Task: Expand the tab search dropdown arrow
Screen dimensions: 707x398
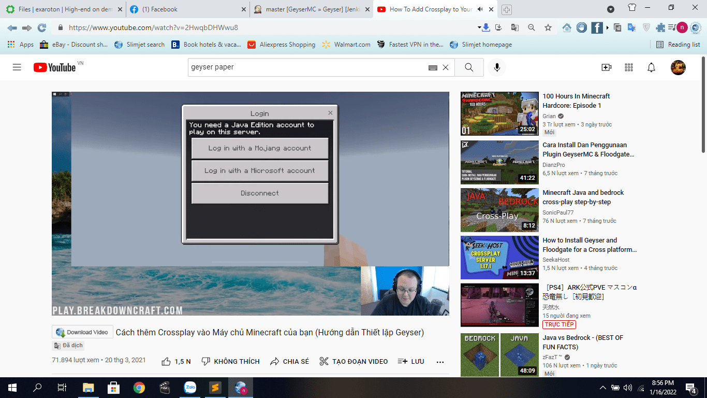Action: coord(611,9)
